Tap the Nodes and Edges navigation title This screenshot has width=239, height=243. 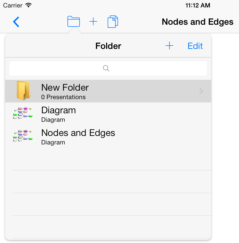pyautogui.click(x=198, y=22)
